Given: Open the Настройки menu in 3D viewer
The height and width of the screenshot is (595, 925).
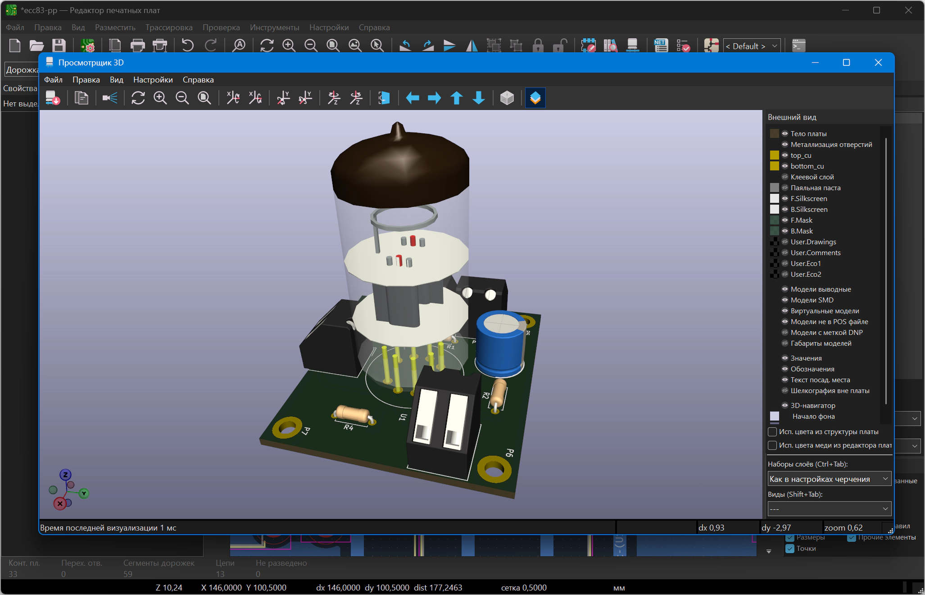Looking at the screenshot, I should tap(153, 80).
